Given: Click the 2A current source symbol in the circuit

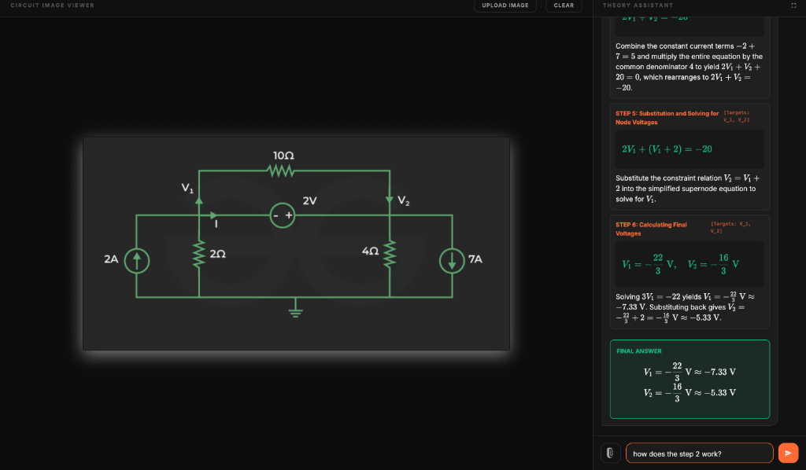Looking at the screenshot, I should pos(137,261).
